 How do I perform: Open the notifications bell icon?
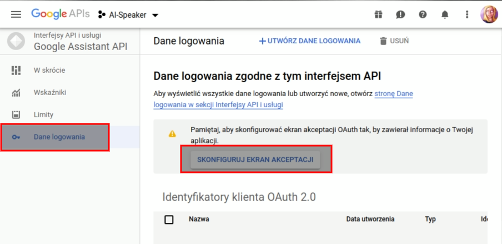coord(445,14)
